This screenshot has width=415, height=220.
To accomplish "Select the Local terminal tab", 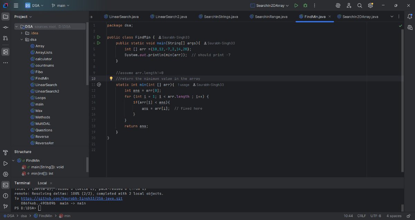I will (42, 183).
